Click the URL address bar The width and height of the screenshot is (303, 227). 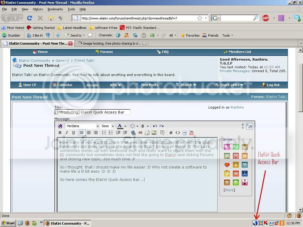pos(138,18)
